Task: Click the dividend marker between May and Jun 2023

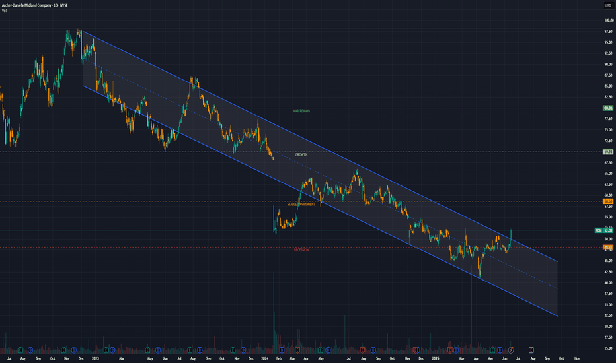Action: (158, 350)
